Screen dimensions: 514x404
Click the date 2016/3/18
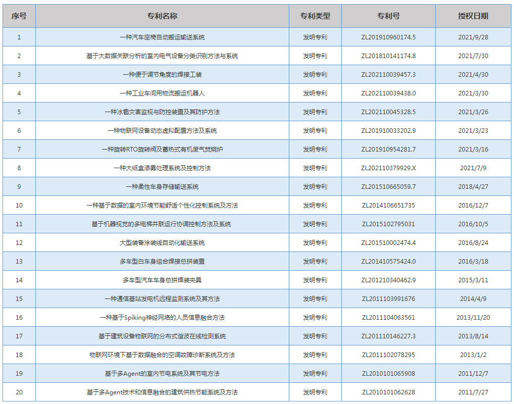pyautogui.click(x=473, y=262)
